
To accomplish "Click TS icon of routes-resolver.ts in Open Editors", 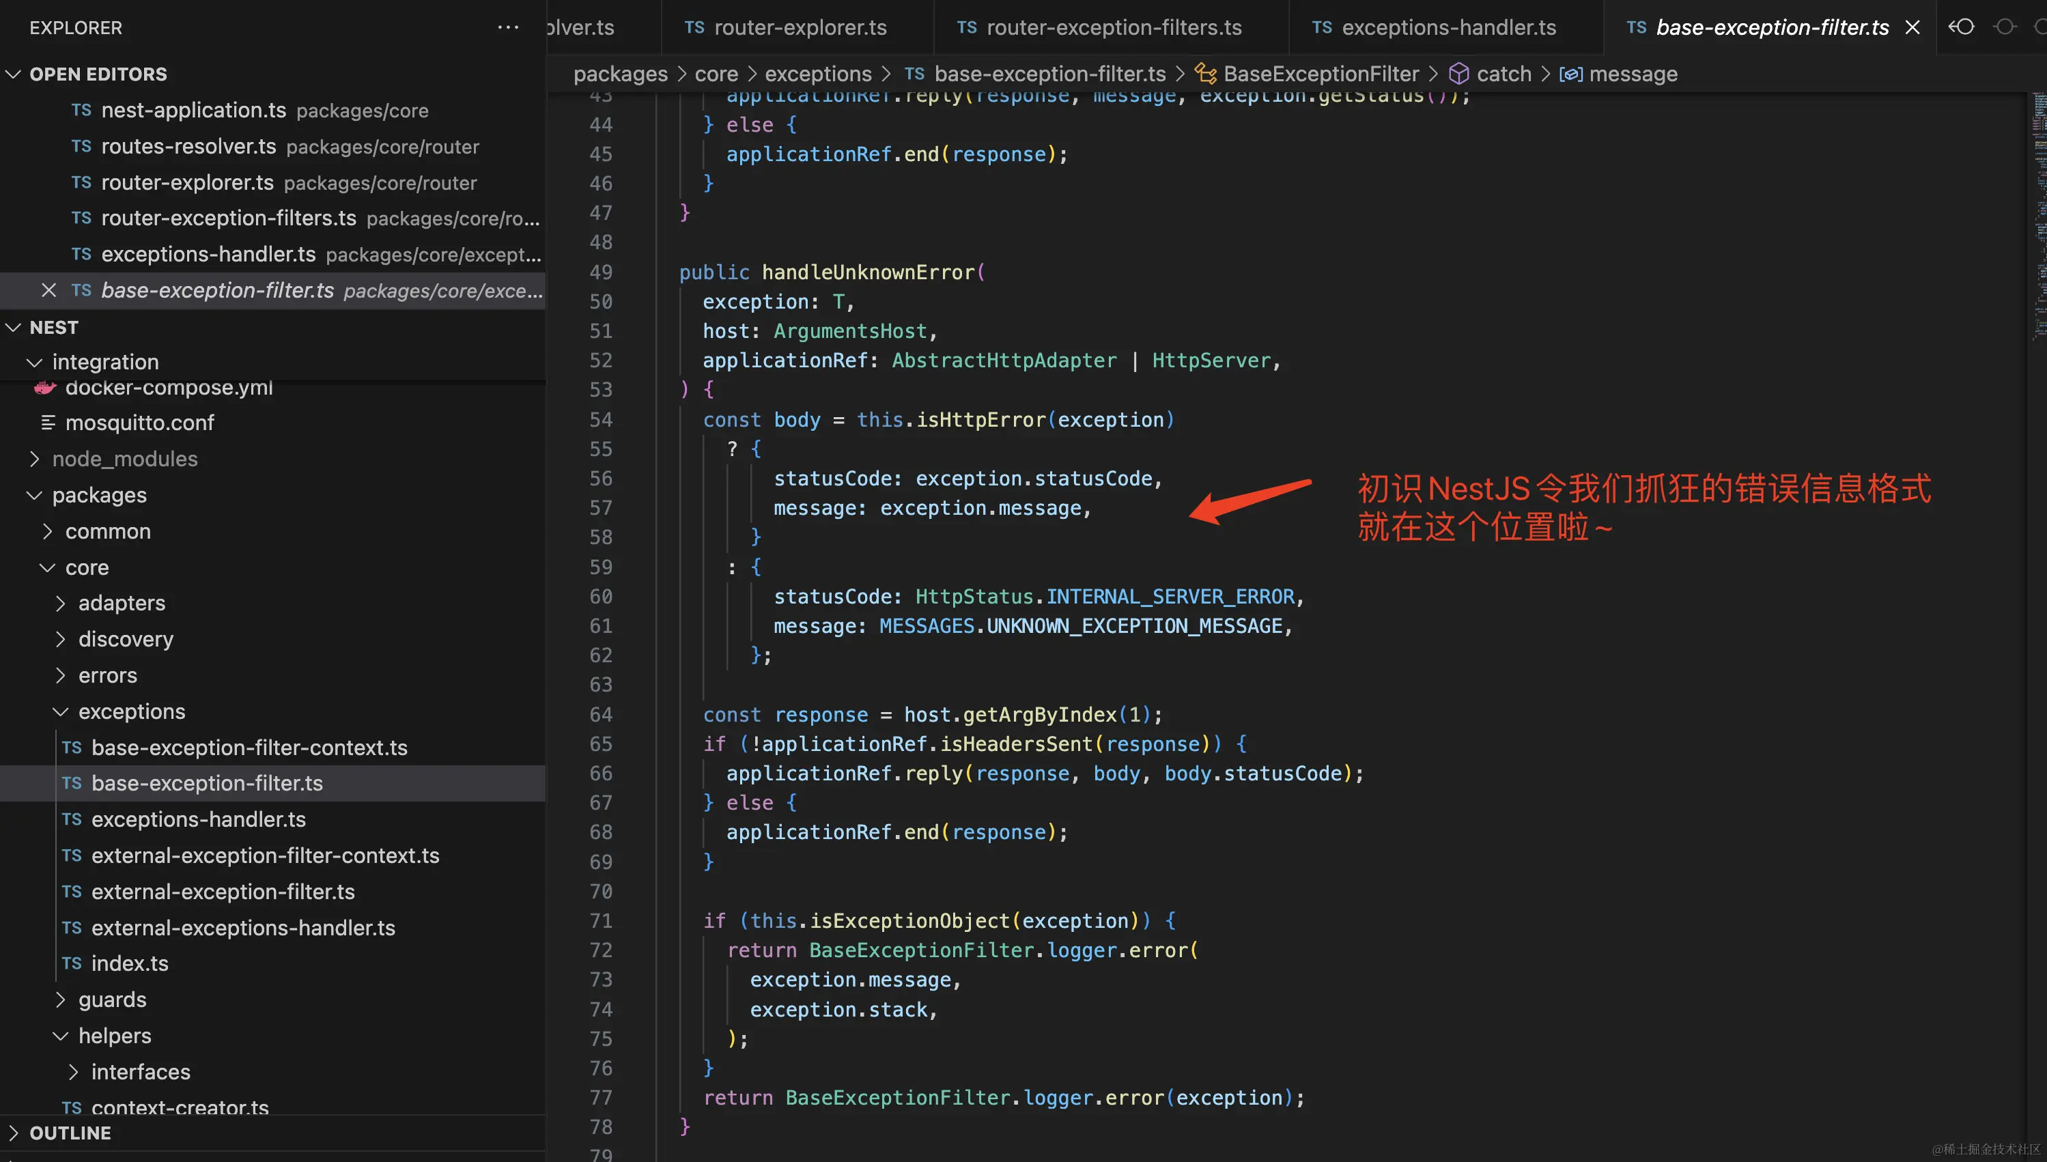I will point(81,146).
